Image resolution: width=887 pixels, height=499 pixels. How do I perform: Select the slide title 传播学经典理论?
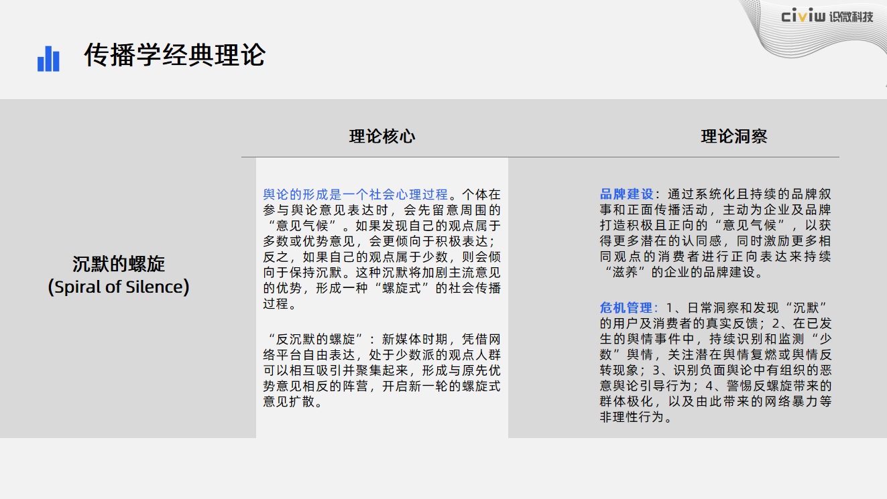click(x=174, y=55)
